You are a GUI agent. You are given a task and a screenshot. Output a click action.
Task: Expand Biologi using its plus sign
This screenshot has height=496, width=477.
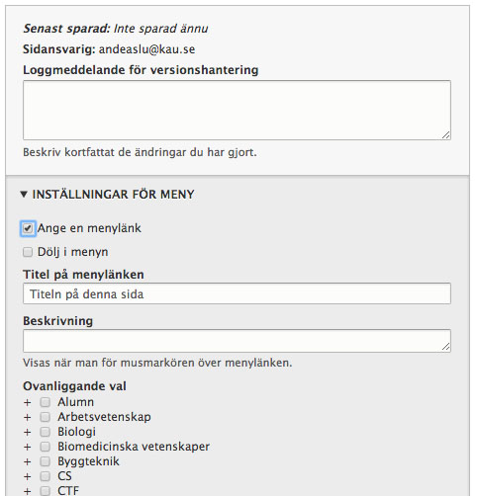(28, 432)
